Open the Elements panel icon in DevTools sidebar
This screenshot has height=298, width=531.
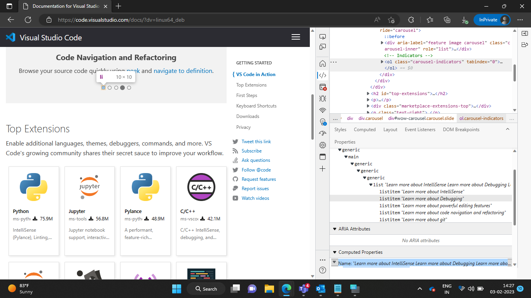pyautogui.click(x=322, y=75)
